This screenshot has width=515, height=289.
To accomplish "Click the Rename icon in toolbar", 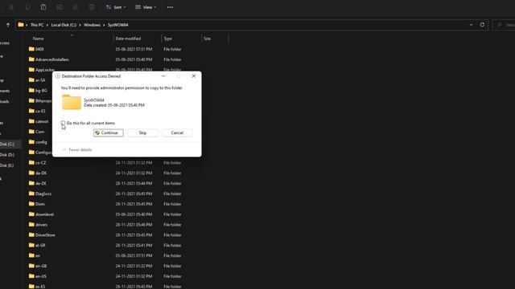I will pyautogui.click(x=60, y=7).
